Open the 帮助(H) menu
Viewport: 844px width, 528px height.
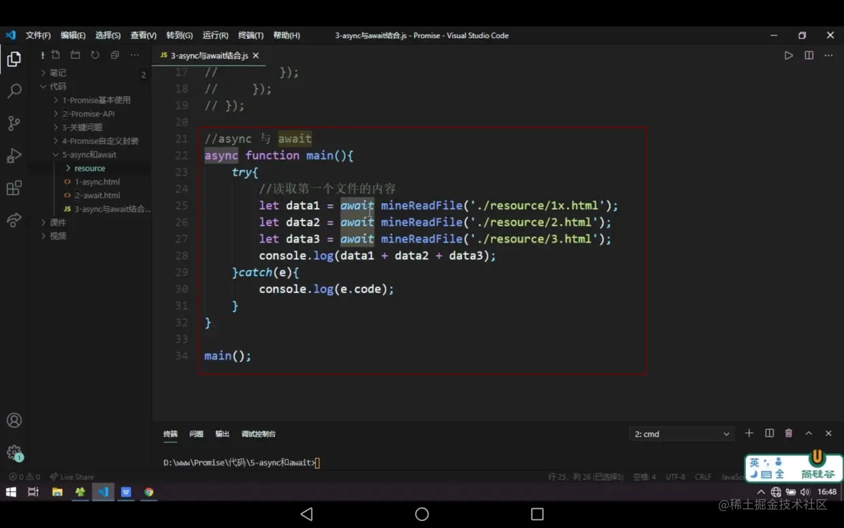(x=286, y=35)
